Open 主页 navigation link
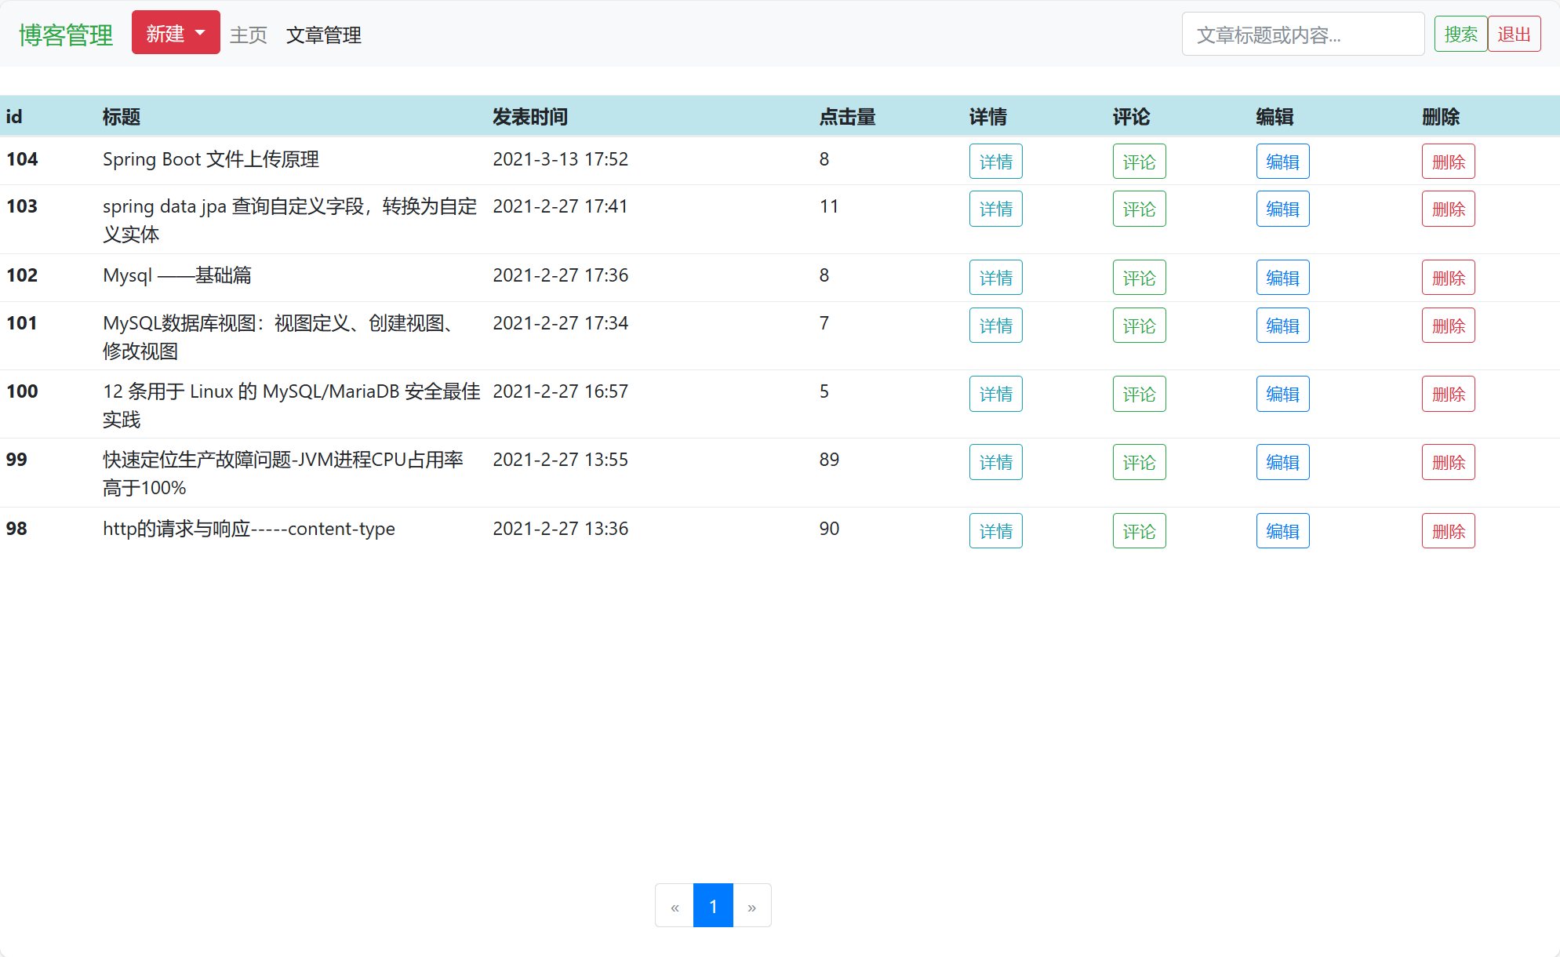 click(x=247, y=35)
